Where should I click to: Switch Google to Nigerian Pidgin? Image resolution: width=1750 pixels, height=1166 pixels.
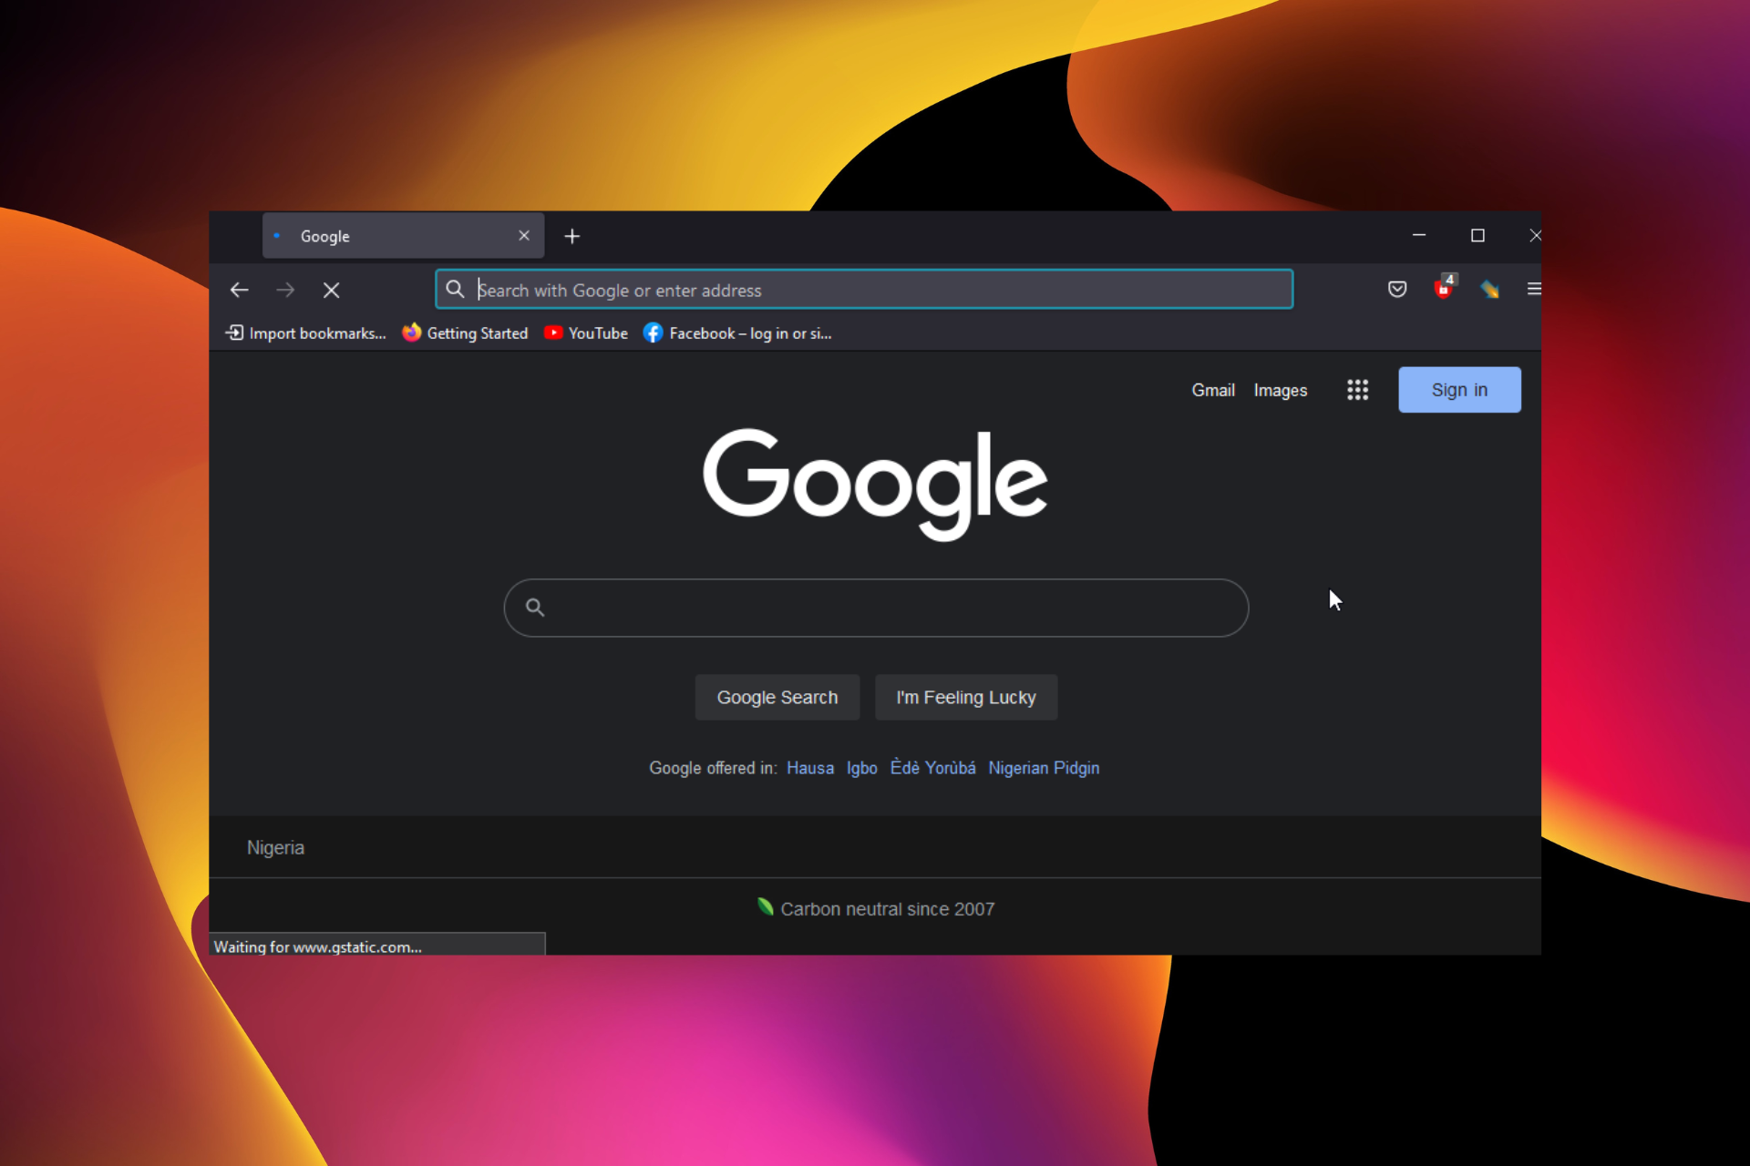[1044, 768]
